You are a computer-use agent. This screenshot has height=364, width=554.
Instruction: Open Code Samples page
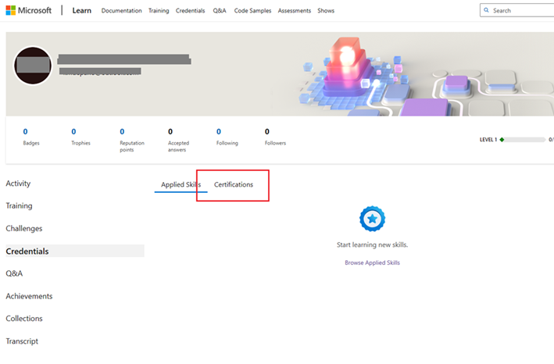point(252,11)
